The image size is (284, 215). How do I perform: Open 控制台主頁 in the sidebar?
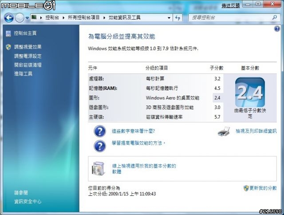click(x=25, y=33)
